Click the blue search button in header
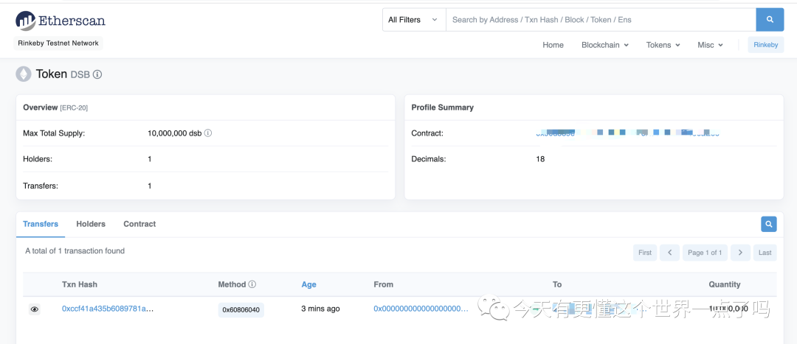 pyautogui.click(x=770, y=20)
